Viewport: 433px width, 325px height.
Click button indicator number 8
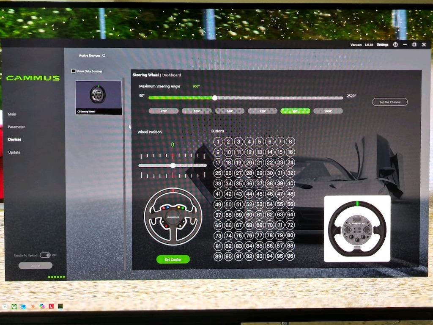(x=290, y=142)
